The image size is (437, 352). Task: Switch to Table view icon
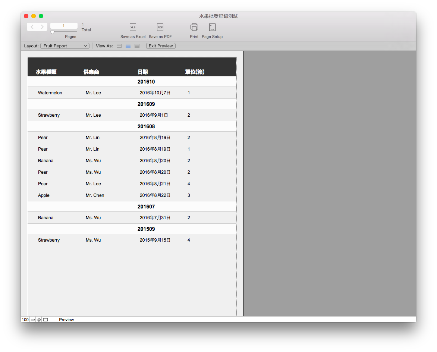point(137,46)
